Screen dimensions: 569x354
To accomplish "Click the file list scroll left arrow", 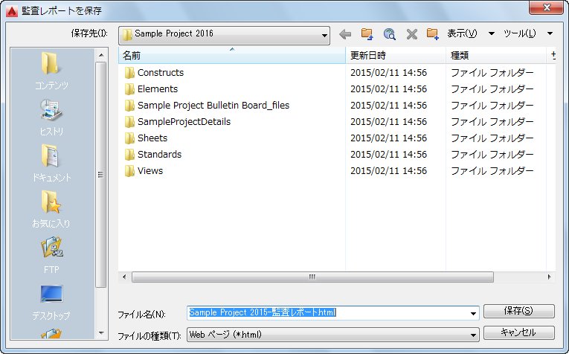I will (x=124, y=277).
